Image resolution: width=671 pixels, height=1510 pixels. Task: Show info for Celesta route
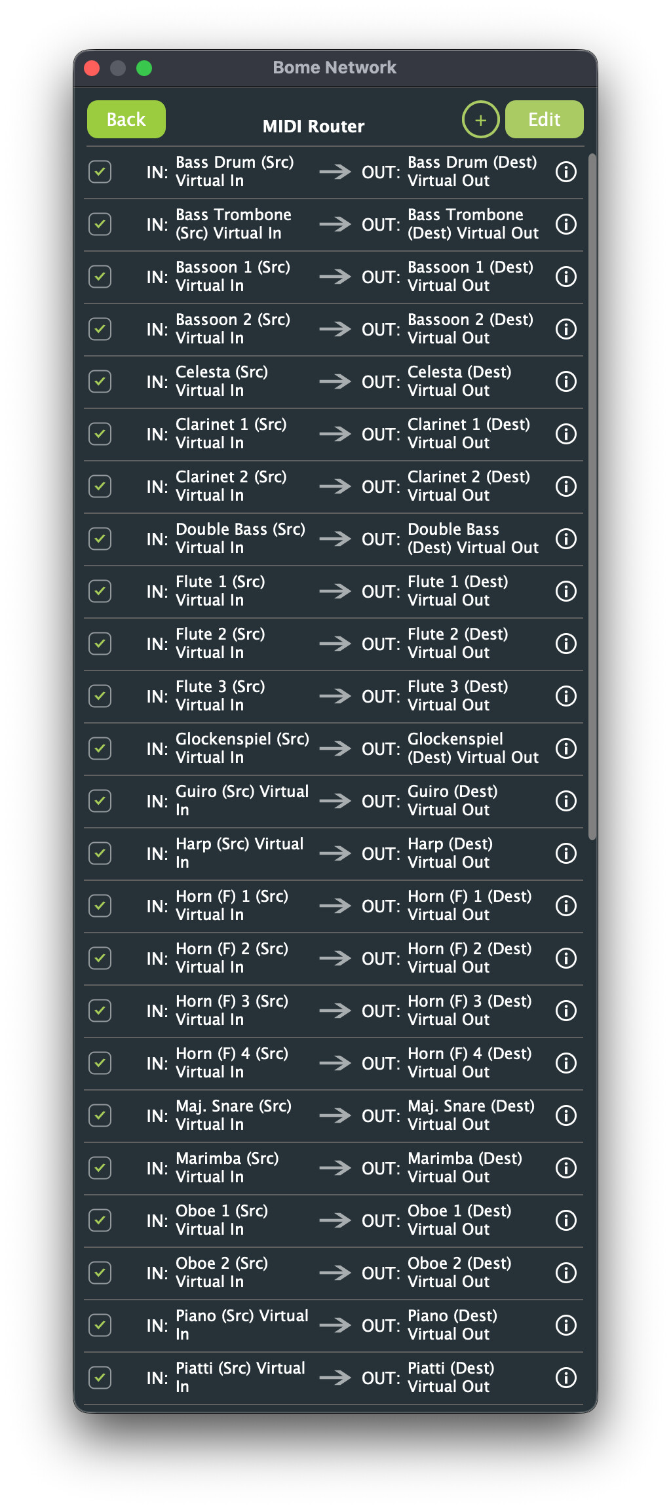tap(566, 381)
